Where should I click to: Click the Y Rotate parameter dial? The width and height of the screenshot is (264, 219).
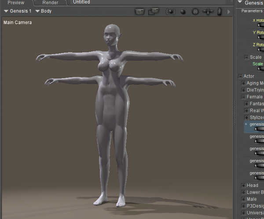coord(260,37)
